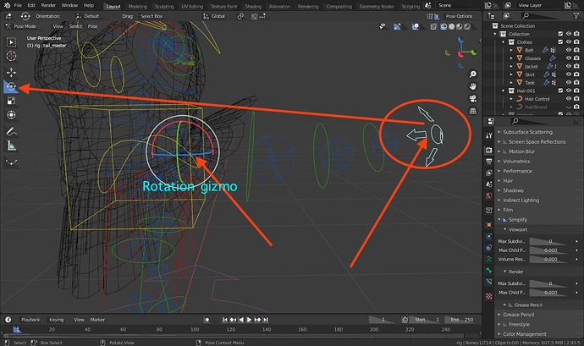
Task: Click the viewport zoom magnifier icon
Action: tap(472, 74)
